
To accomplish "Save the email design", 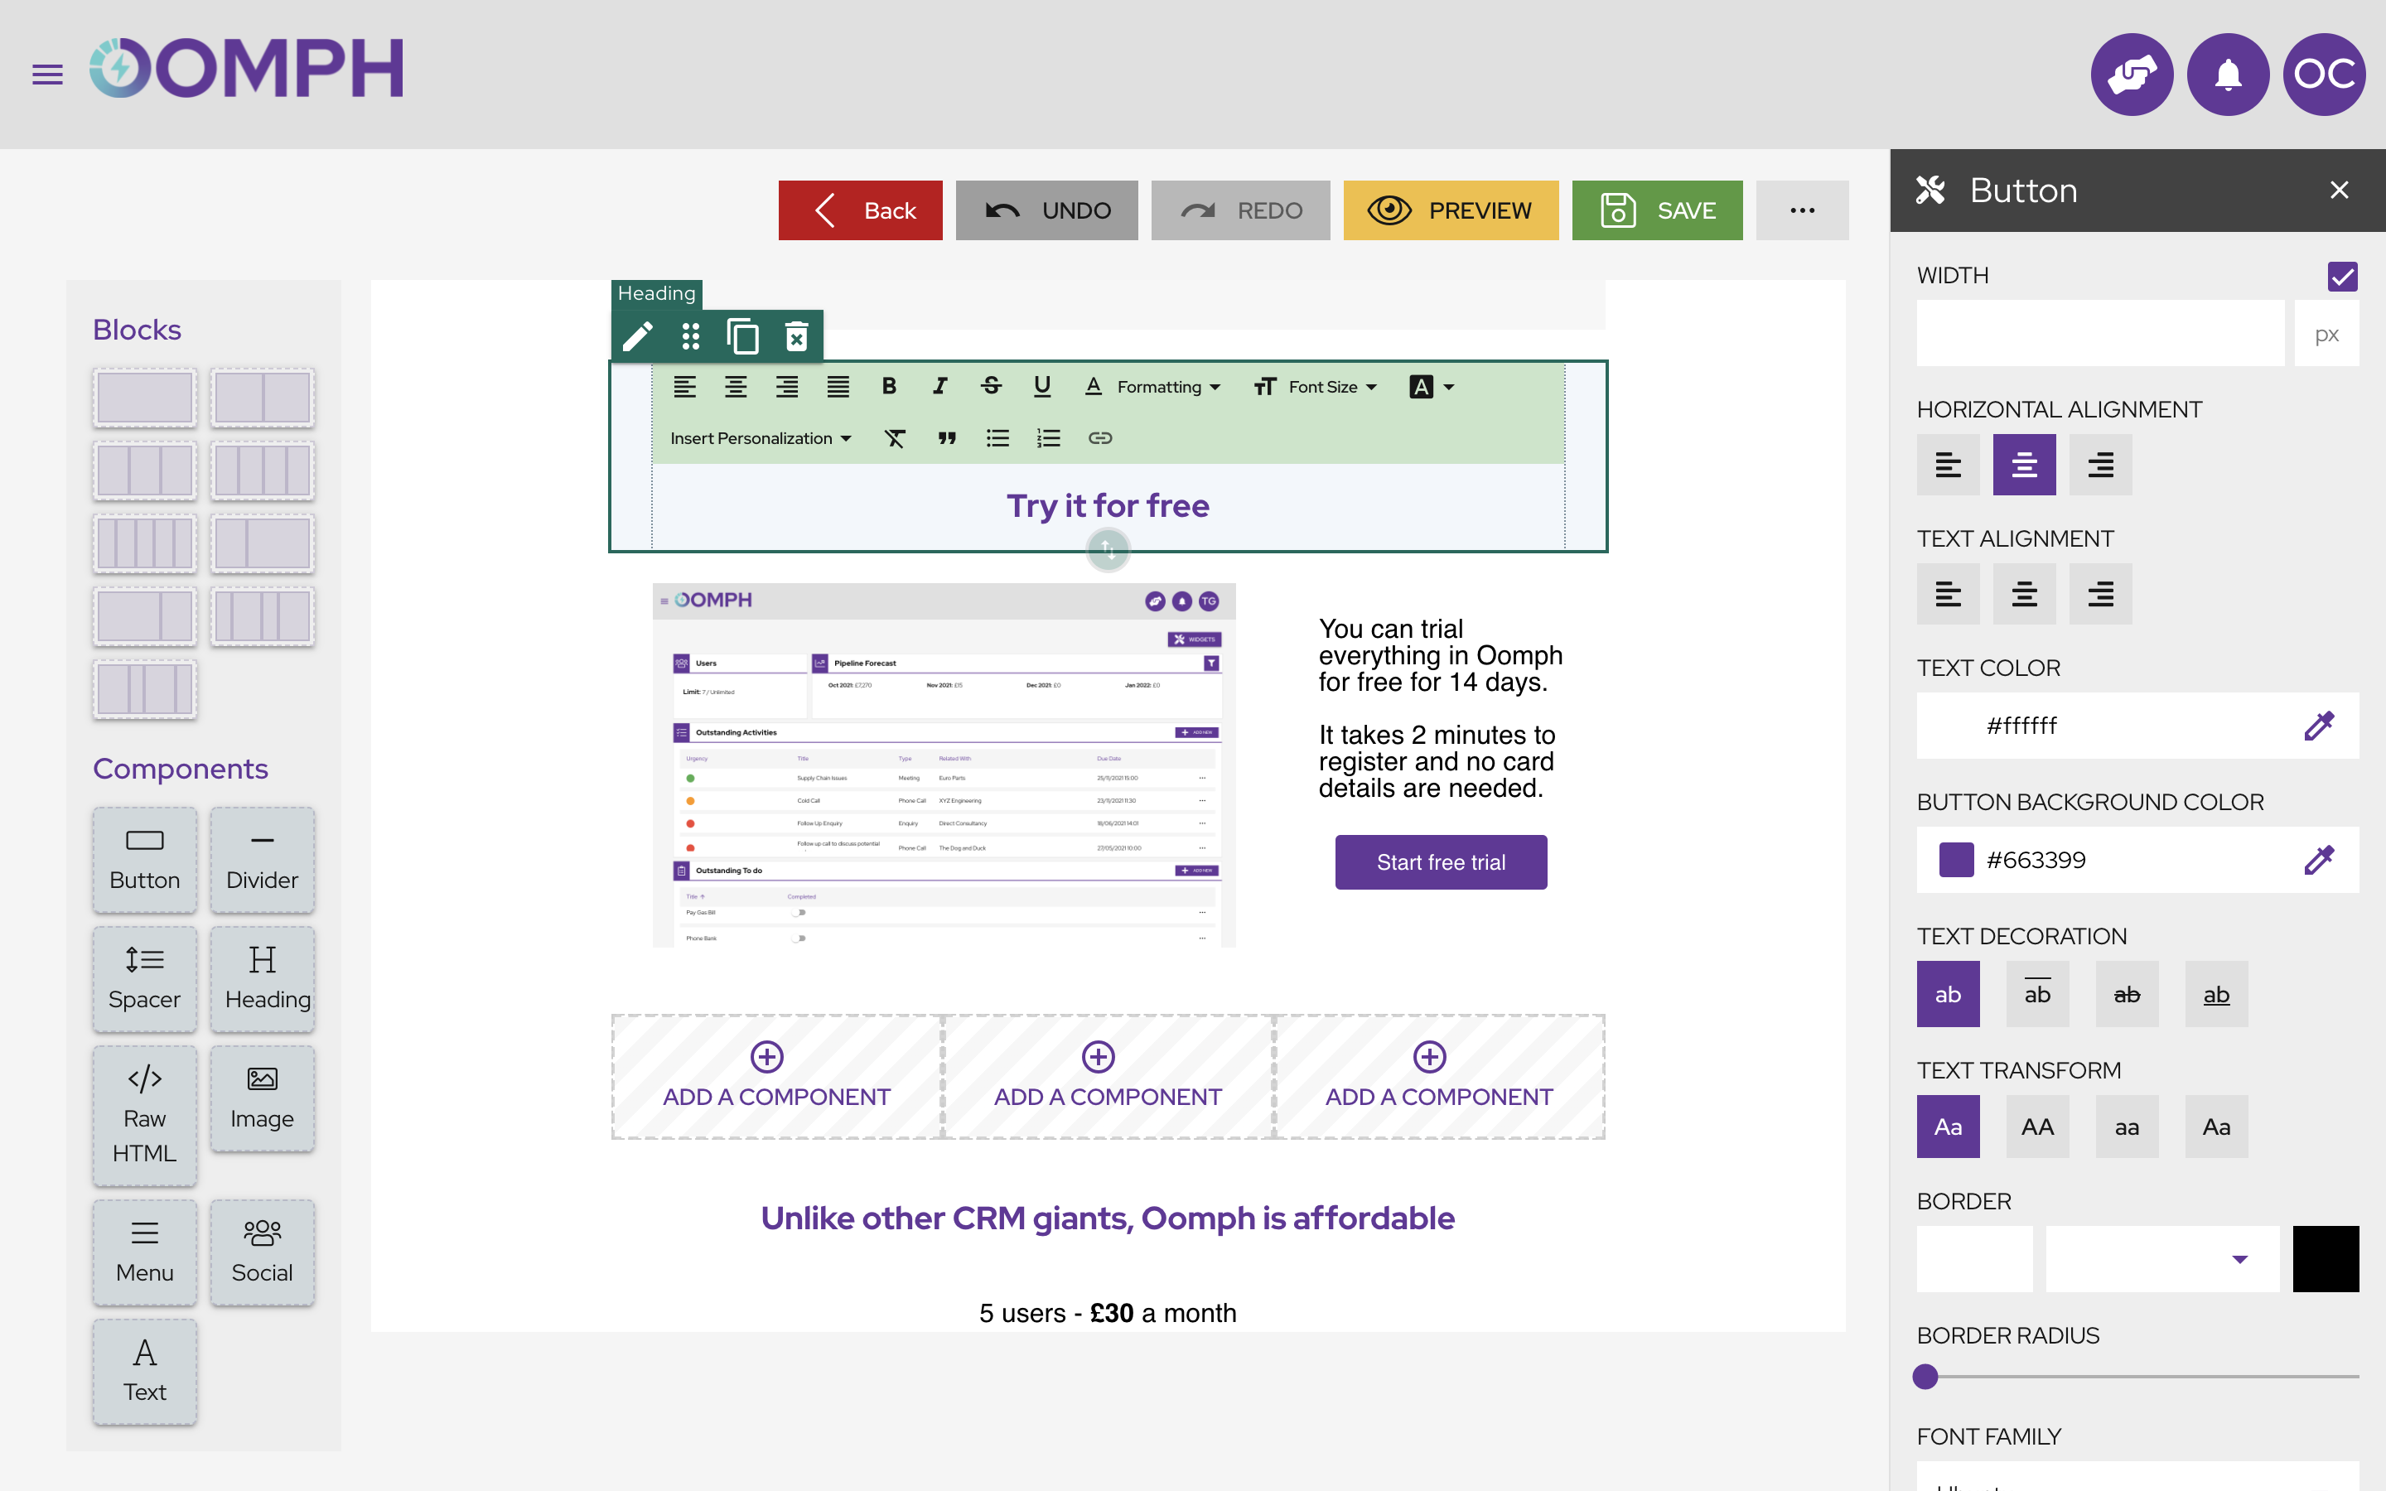I will [1656, 210].
